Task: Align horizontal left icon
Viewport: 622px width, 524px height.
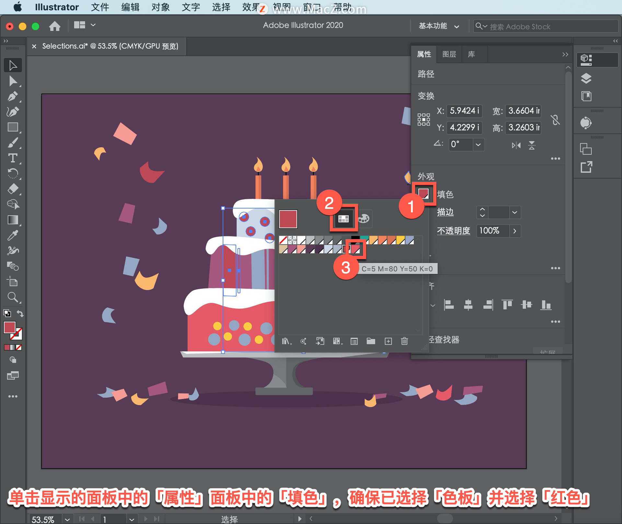Action: [x=449, y=305]
